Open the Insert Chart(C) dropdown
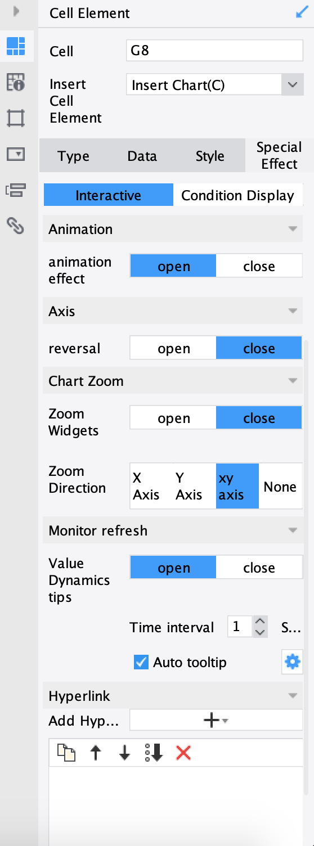This screenshot has width=314, height=846. click(214, 85)
